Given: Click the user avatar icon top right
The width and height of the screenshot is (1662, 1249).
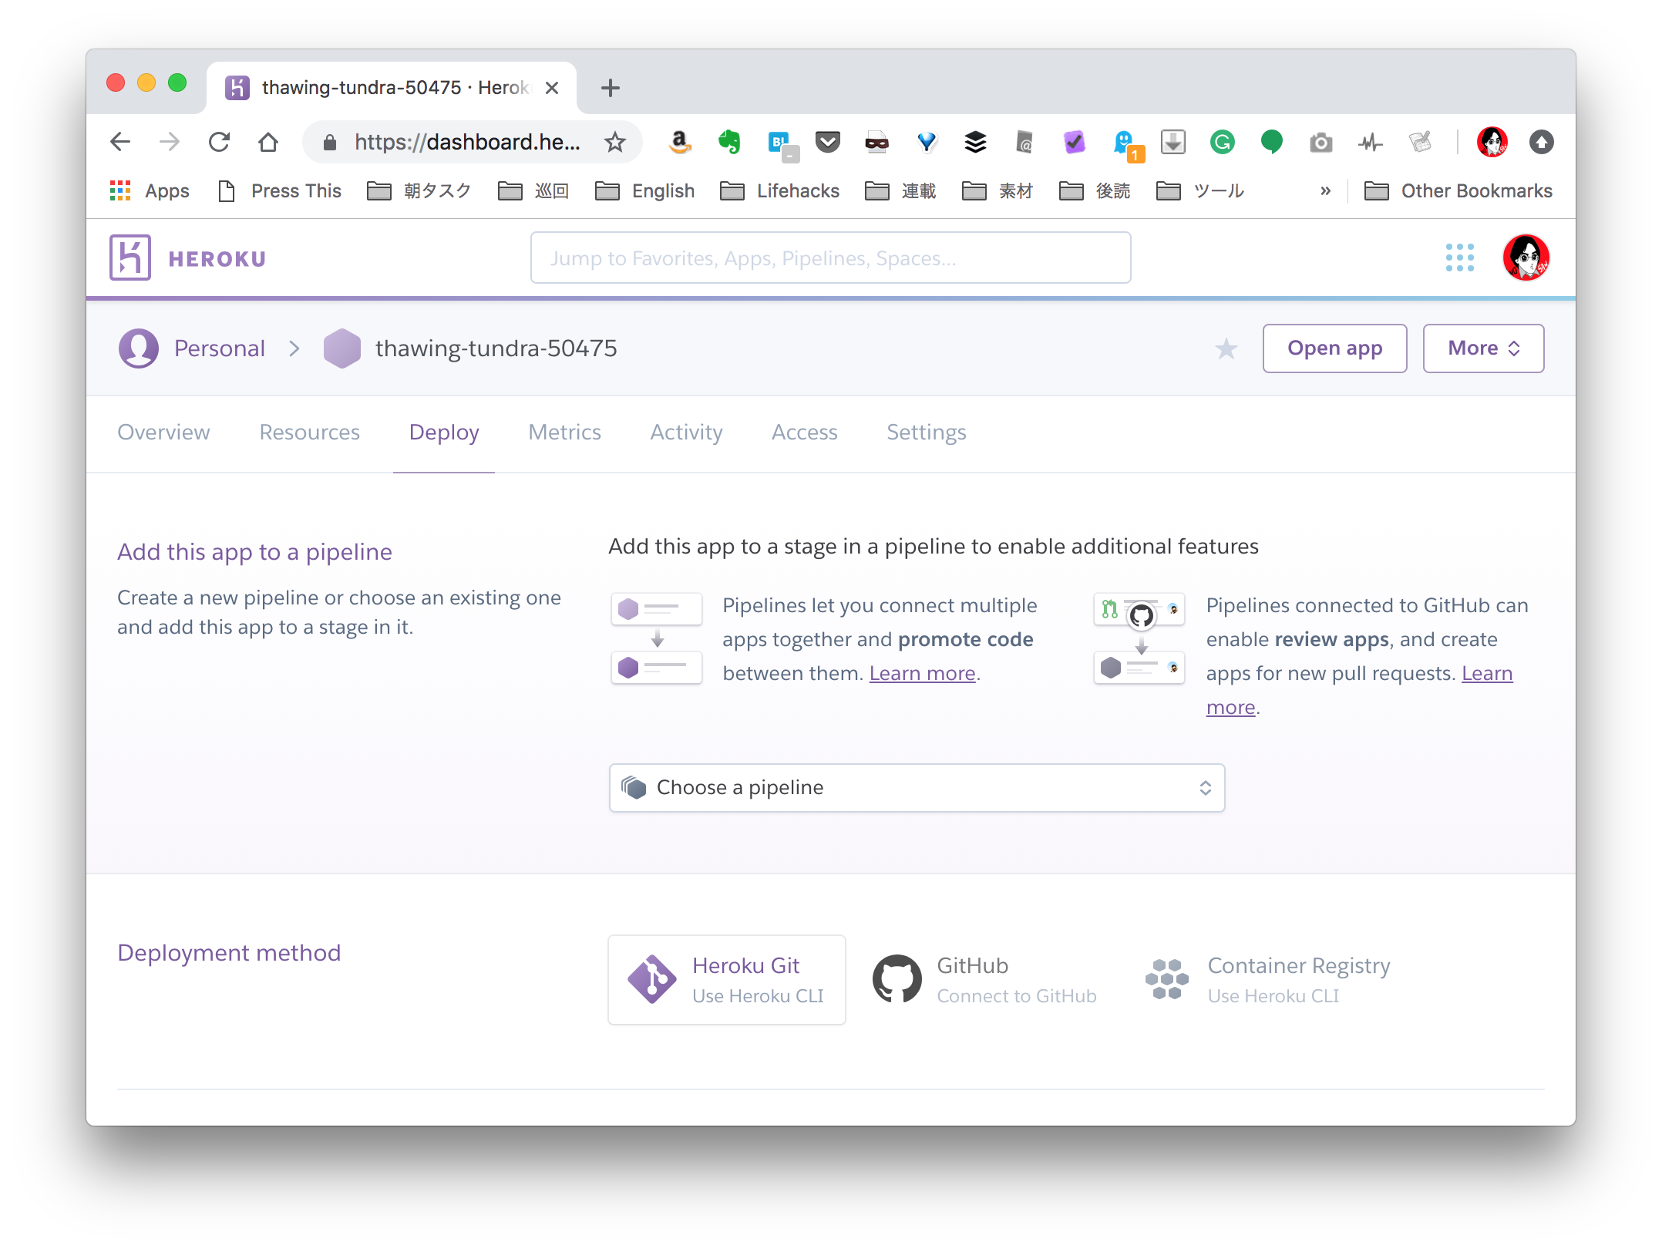Looking at the screenshot, I should tap(1526, 258).
